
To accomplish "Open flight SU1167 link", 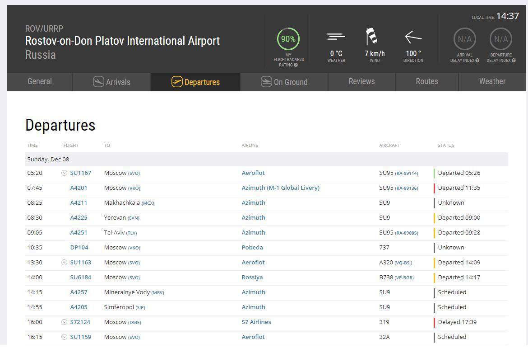I will pos(80,173).
